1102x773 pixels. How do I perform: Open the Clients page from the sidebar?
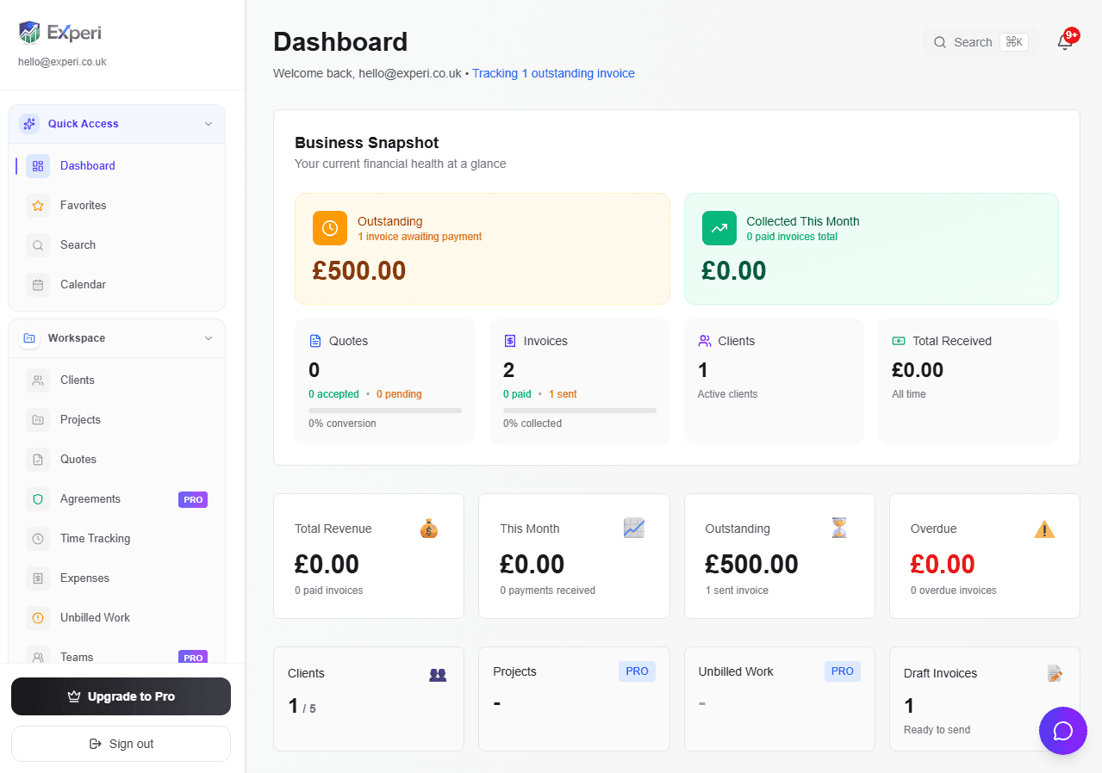(x=78, y=380)
